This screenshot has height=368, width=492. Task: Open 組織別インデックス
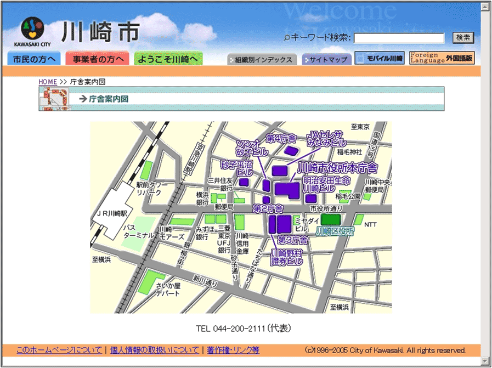point(262,60)
